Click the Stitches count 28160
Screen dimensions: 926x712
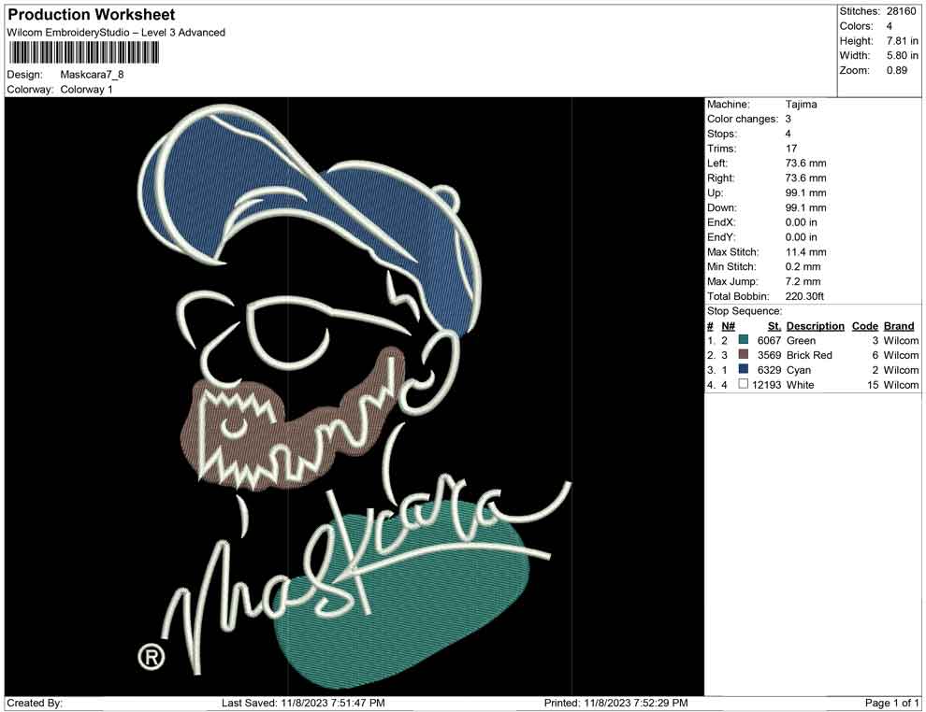[901, 11]
